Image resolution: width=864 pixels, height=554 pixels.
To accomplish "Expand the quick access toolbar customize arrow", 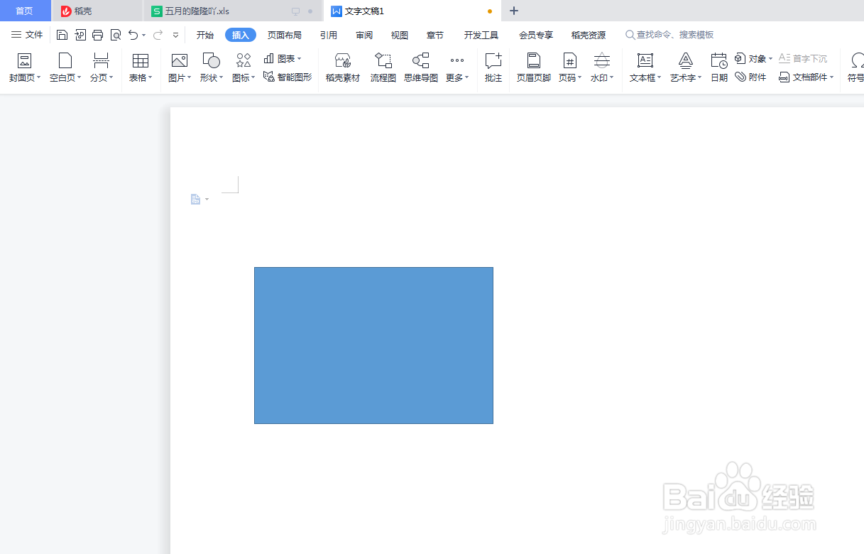I will (176, 35).
